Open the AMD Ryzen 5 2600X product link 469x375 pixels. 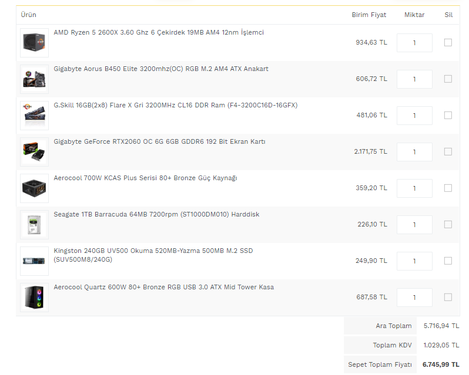159,33
